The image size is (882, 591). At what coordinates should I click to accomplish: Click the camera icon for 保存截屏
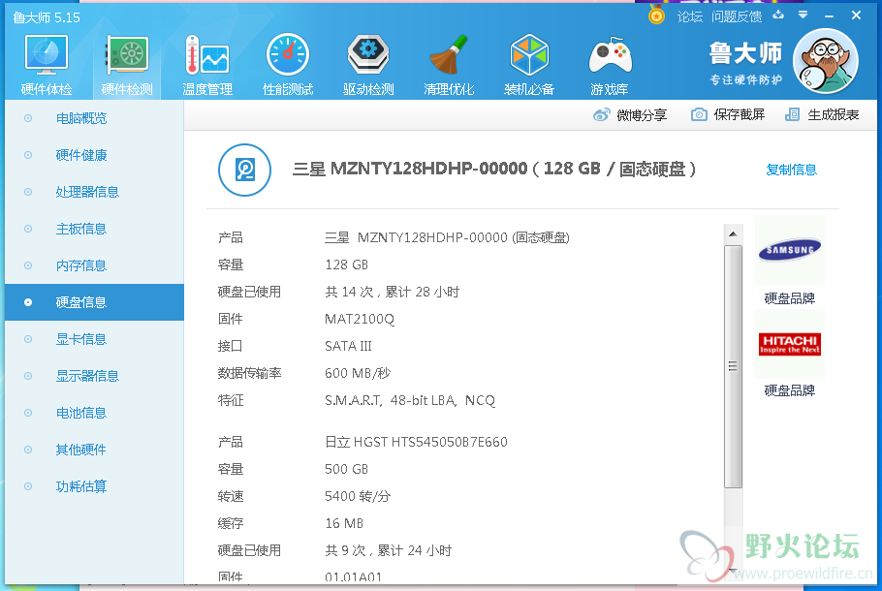(x=699, y=114)
